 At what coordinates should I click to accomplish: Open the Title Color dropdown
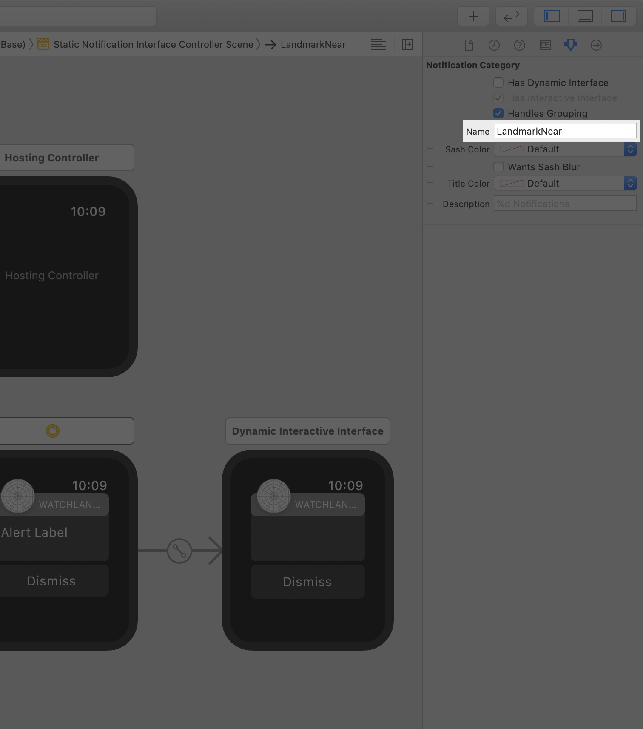tap(565, 183)
